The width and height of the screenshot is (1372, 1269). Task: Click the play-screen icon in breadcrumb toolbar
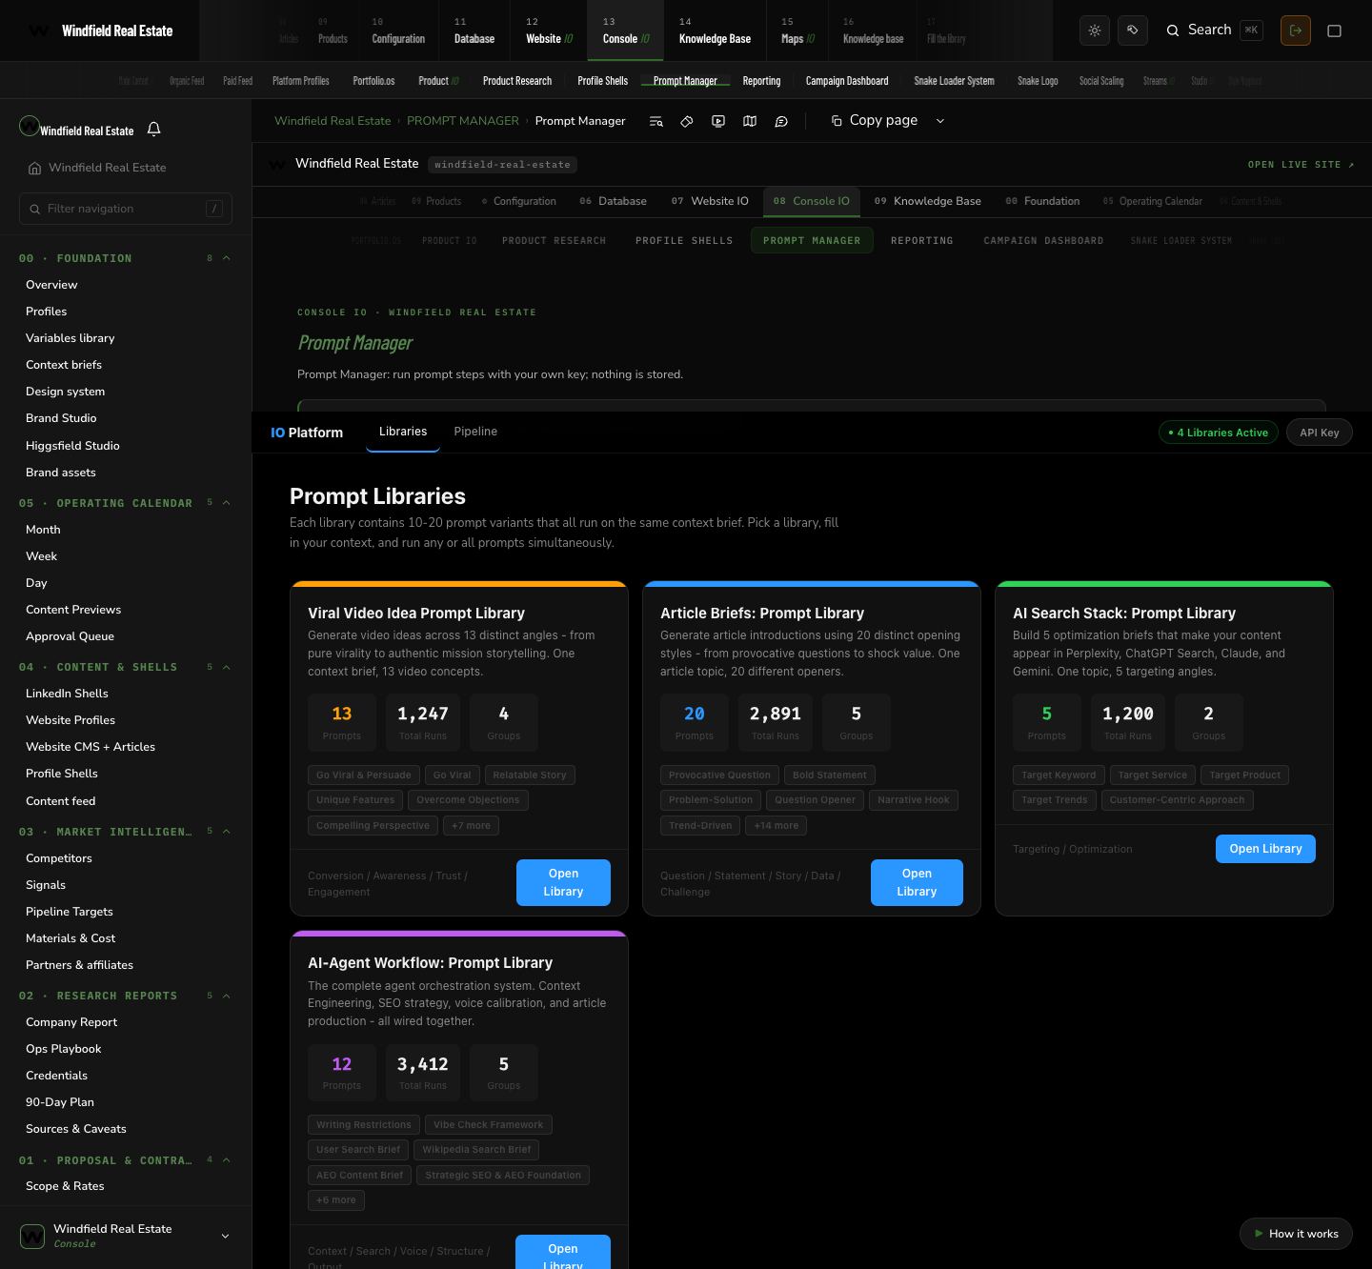point(718,121)
